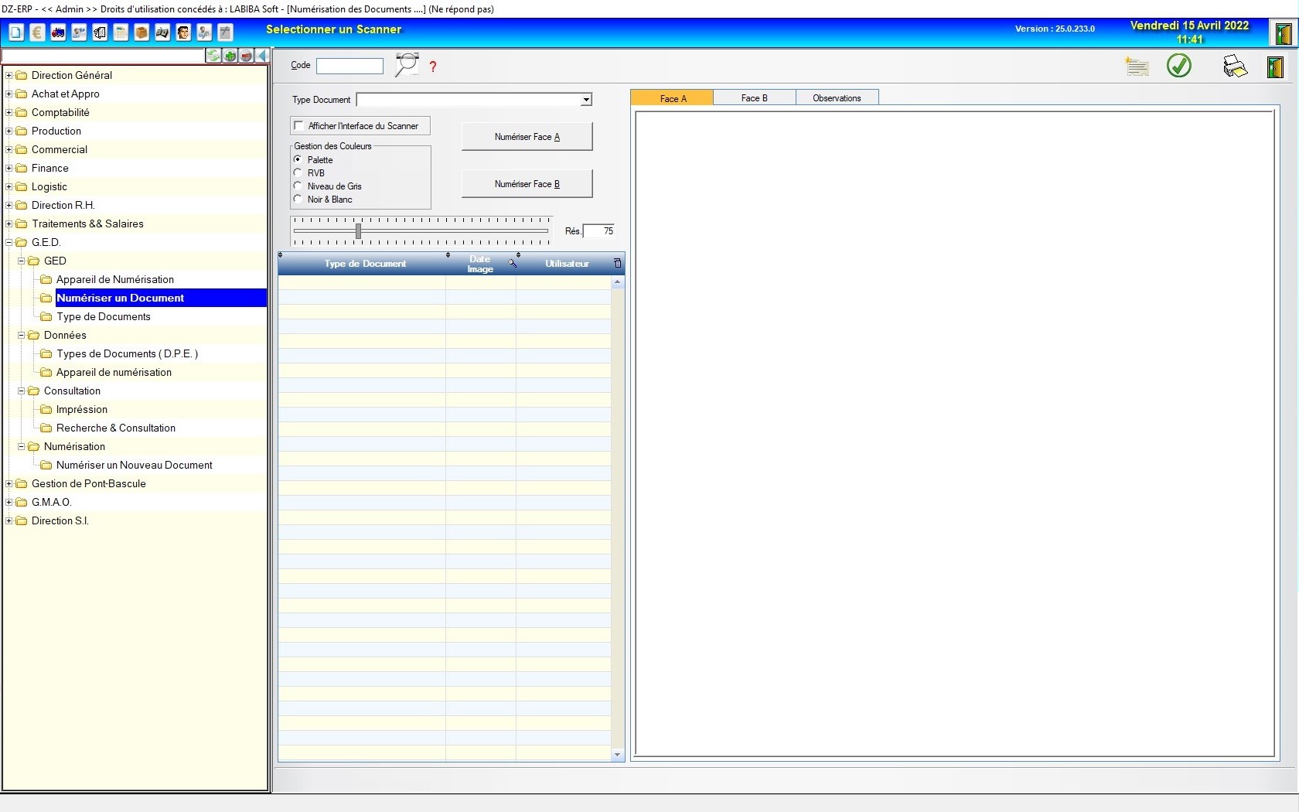1299x812 pixels.
Task: Click the green plus expand-all tree icon
Action: (230, 56)
